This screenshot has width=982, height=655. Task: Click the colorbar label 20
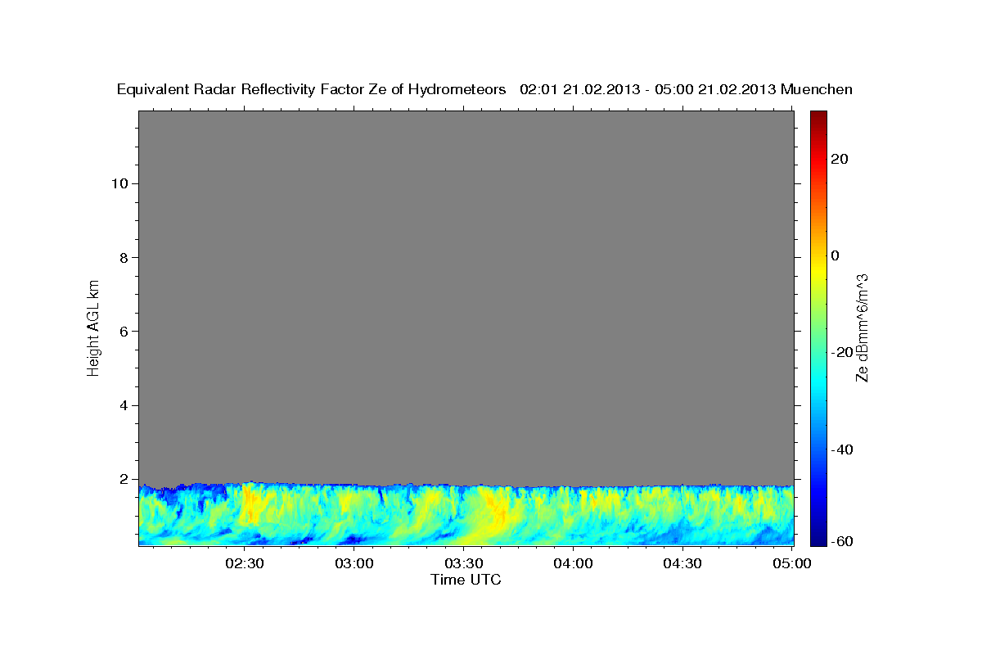click(839, 159)
